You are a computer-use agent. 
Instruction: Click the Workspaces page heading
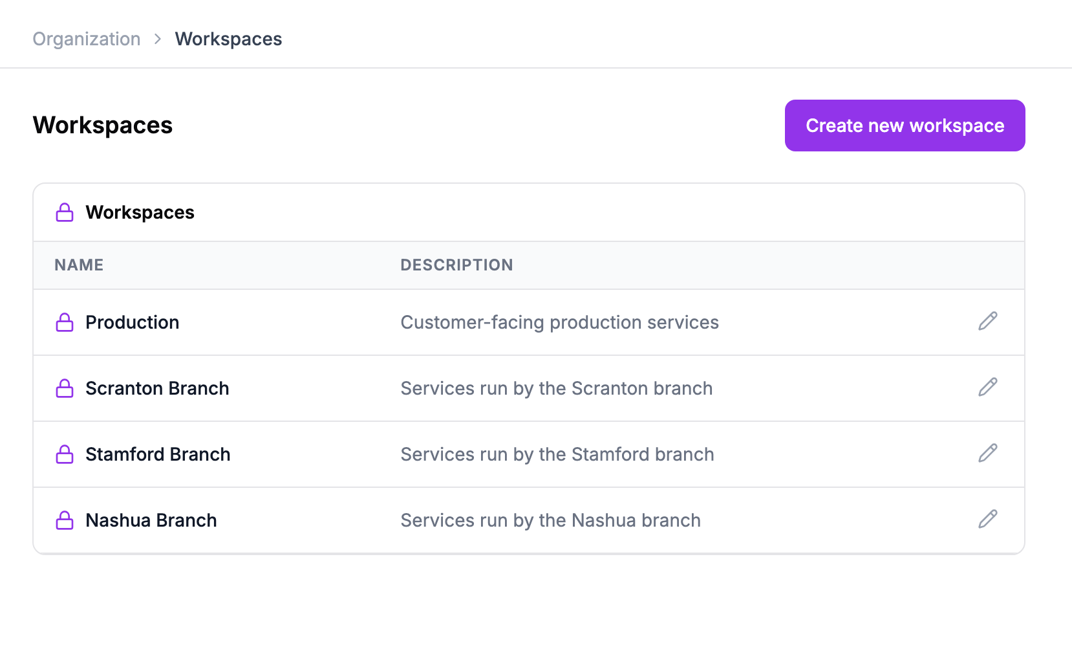click(x=103, y=125)
